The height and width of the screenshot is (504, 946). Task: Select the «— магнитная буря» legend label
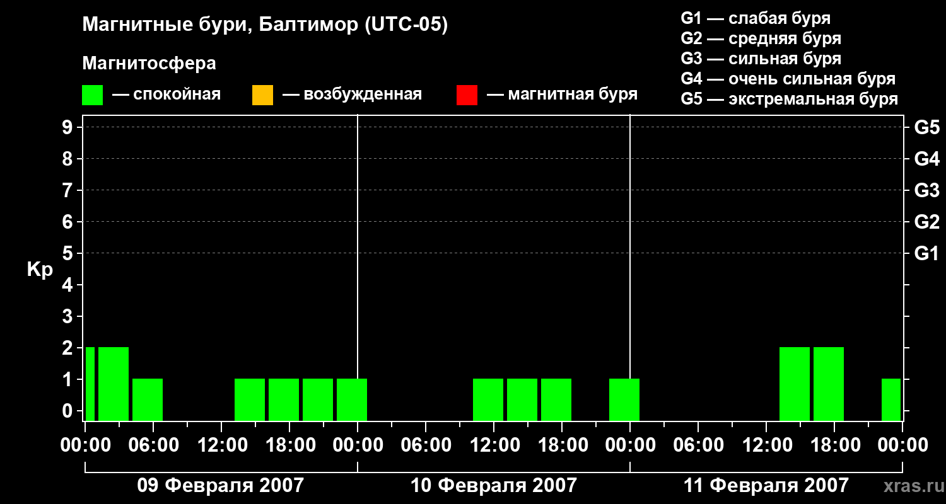562,94
